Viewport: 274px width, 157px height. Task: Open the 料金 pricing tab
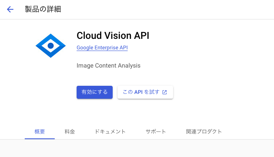point(70,132)
